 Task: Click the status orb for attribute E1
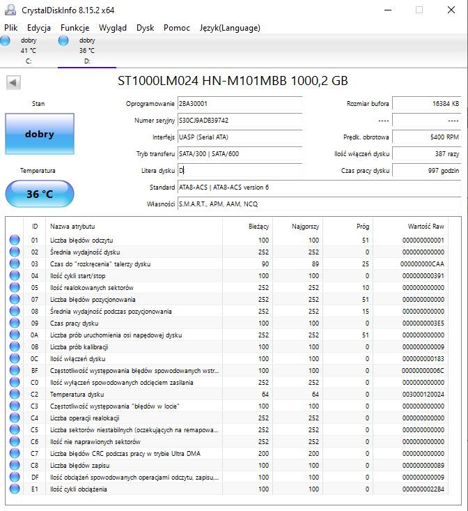coord(15,489)
